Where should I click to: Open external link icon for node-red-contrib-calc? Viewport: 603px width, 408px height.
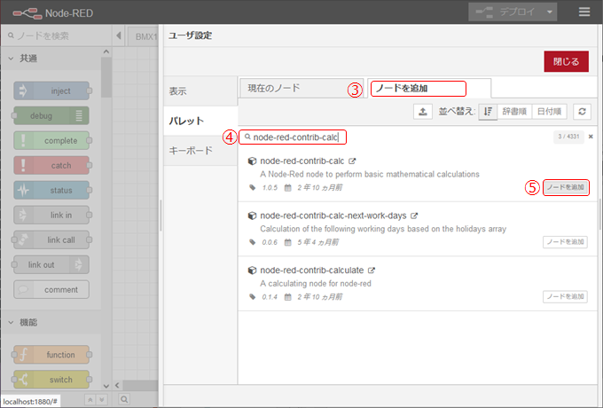click(x=352, y=161)
